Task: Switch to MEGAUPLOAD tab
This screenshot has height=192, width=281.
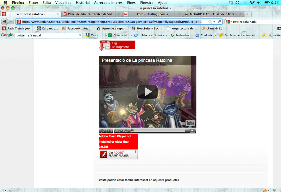Action: click(x=213, y=14)
